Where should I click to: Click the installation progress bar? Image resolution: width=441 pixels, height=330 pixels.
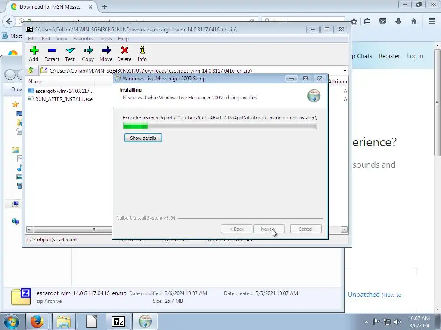[x=220, y=126]
